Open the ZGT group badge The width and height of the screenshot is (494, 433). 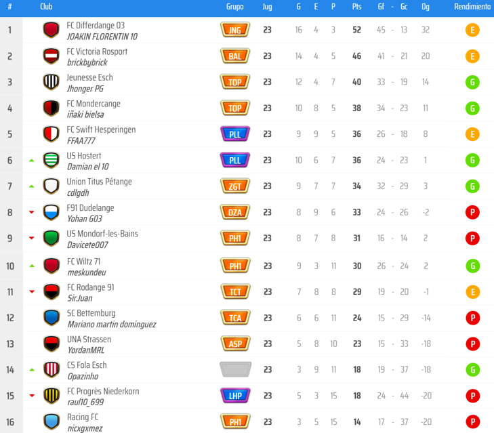coord(235,186)
